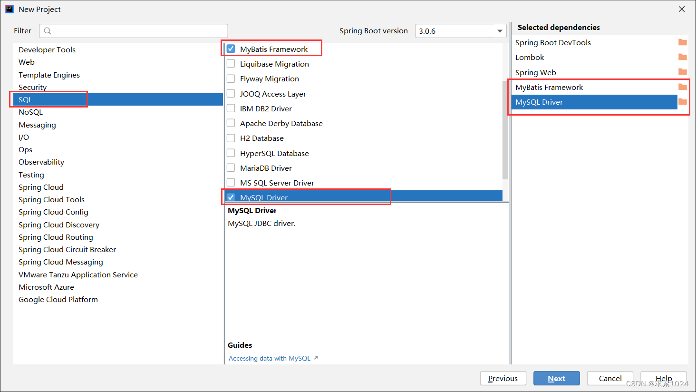Select the Spring Cloud Circuit Breaker category
696x392 pixels.
pyautogui.click(x=118, y=249)
